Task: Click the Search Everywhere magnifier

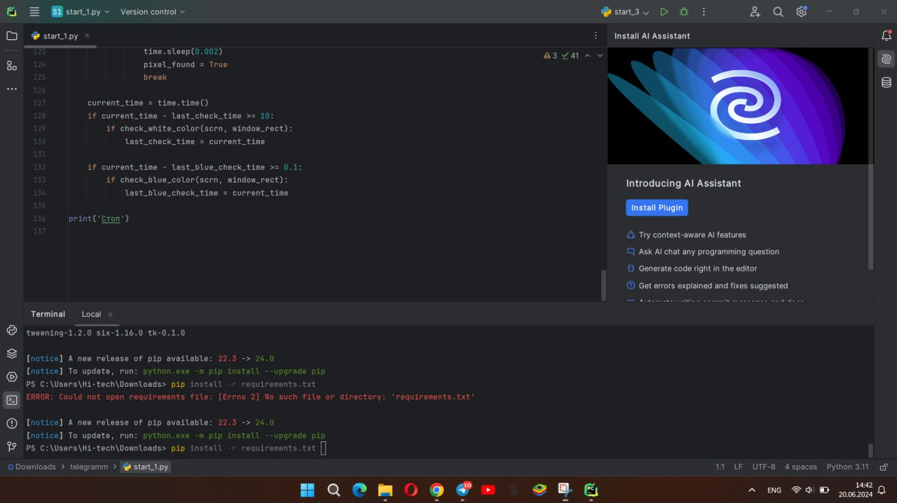Action: pos(778,12)
